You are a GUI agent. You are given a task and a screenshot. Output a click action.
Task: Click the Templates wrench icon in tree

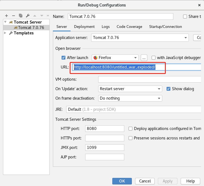(11, 33)
